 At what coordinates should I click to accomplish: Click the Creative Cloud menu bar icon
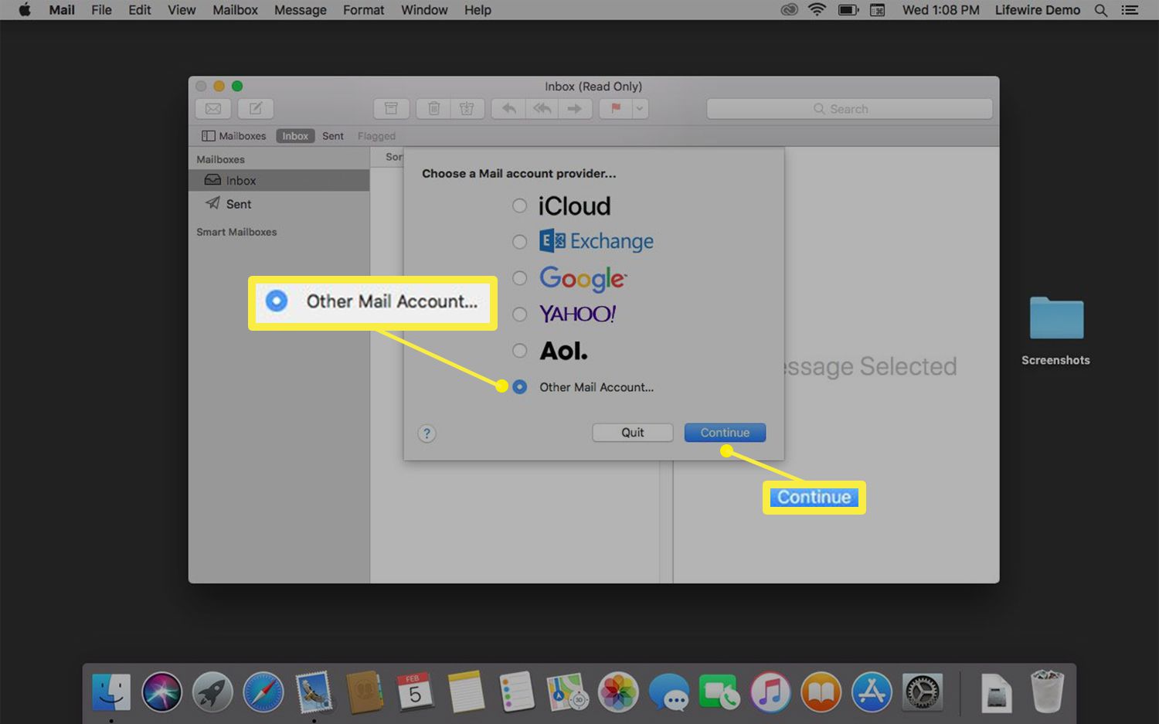[789, 10]
